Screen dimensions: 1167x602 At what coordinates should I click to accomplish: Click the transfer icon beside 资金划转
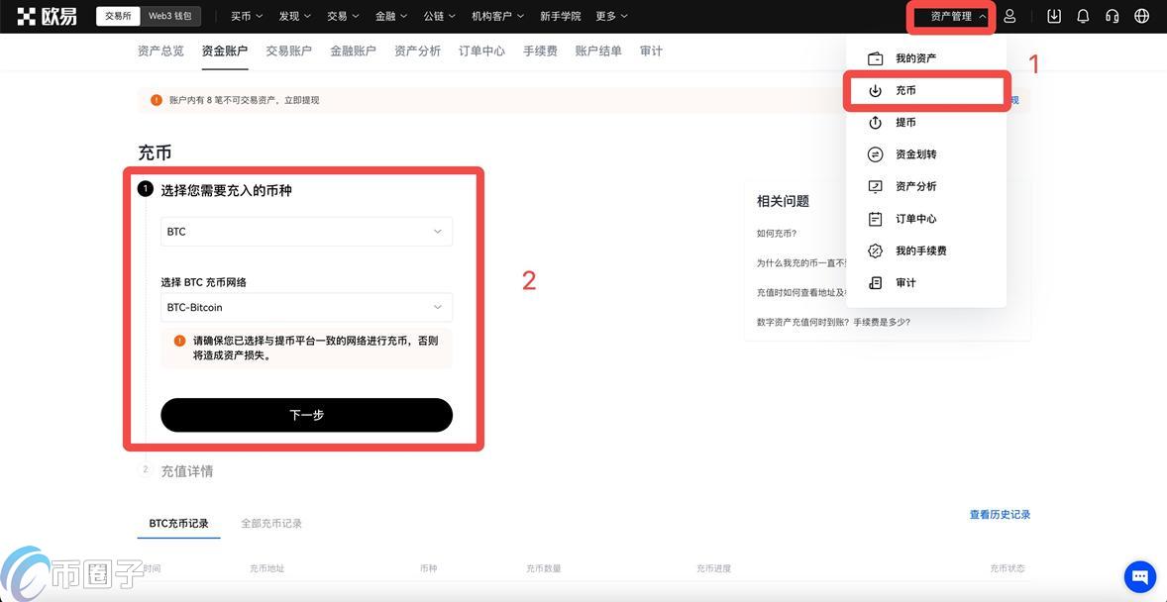click(876, 154)
